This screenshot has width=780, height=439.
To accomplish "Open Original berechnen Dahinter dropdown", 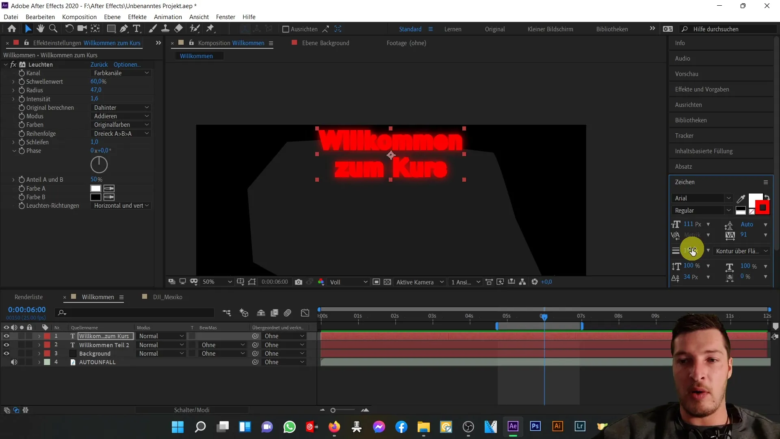I will pos(121,108).
